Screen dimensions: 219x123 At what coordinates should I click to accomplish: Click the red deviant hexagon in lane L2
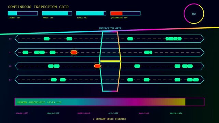97,66
